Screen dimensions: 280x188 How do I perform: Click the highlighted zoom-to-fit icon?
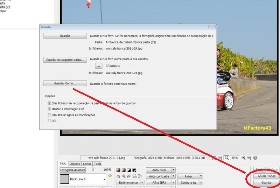coord(226,158)
